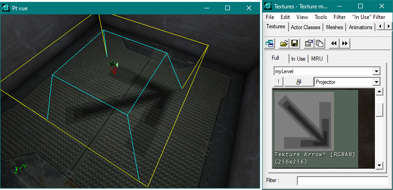The width and height of the screenshot is (393, 190).
Task: Open a texture package with folder icon
Action: click(x=284, y=43)
